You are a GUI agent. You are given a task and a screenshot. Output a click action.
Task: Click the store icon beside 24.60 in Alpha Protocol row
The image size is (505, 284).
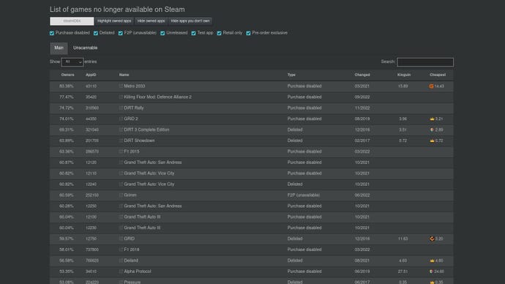(x=432, y=272)
